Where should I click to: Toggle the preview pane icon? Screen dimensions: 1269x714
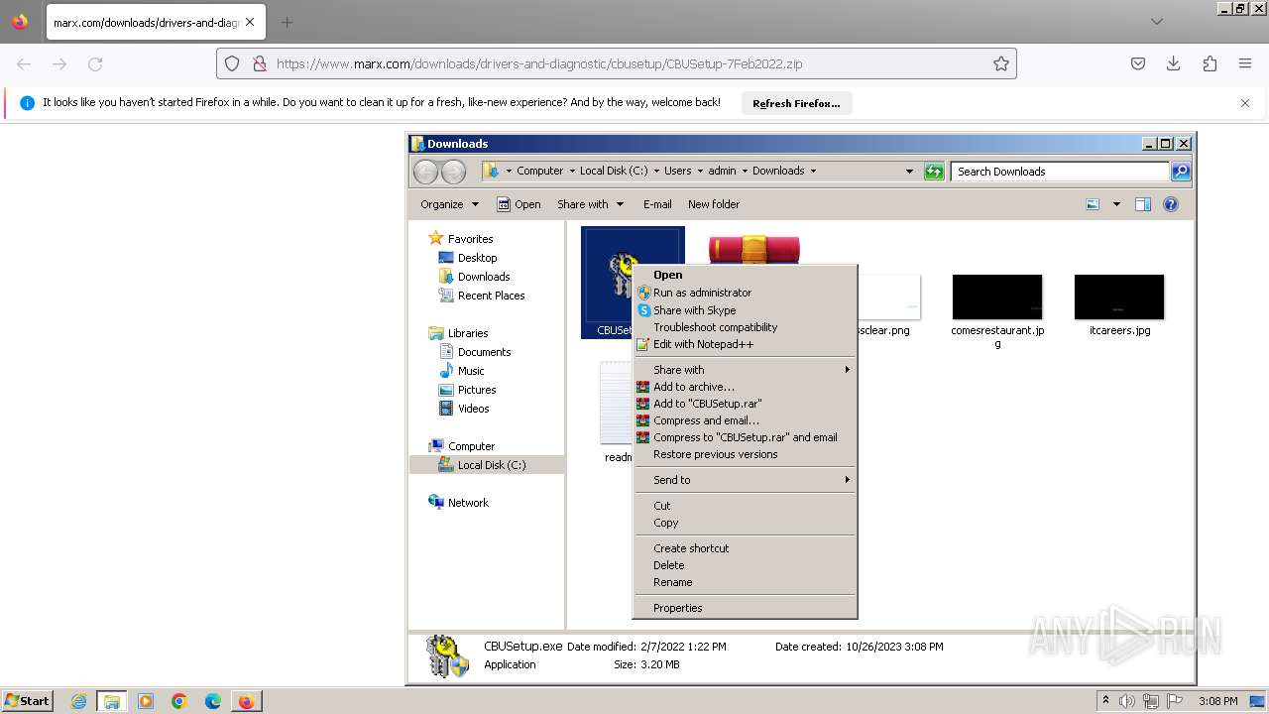[x=1142, y=204]
